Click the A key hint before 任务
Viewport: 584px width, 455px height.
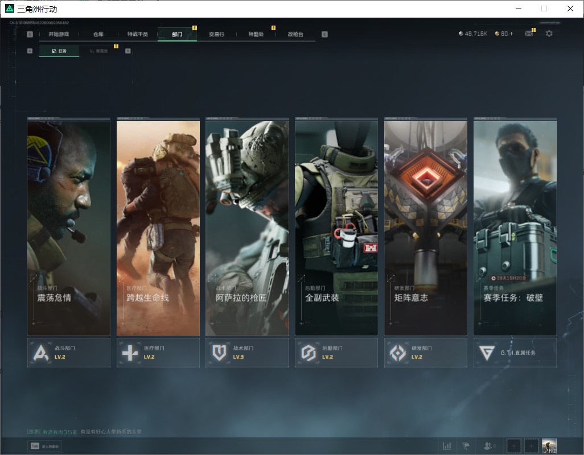coord(30,51)
